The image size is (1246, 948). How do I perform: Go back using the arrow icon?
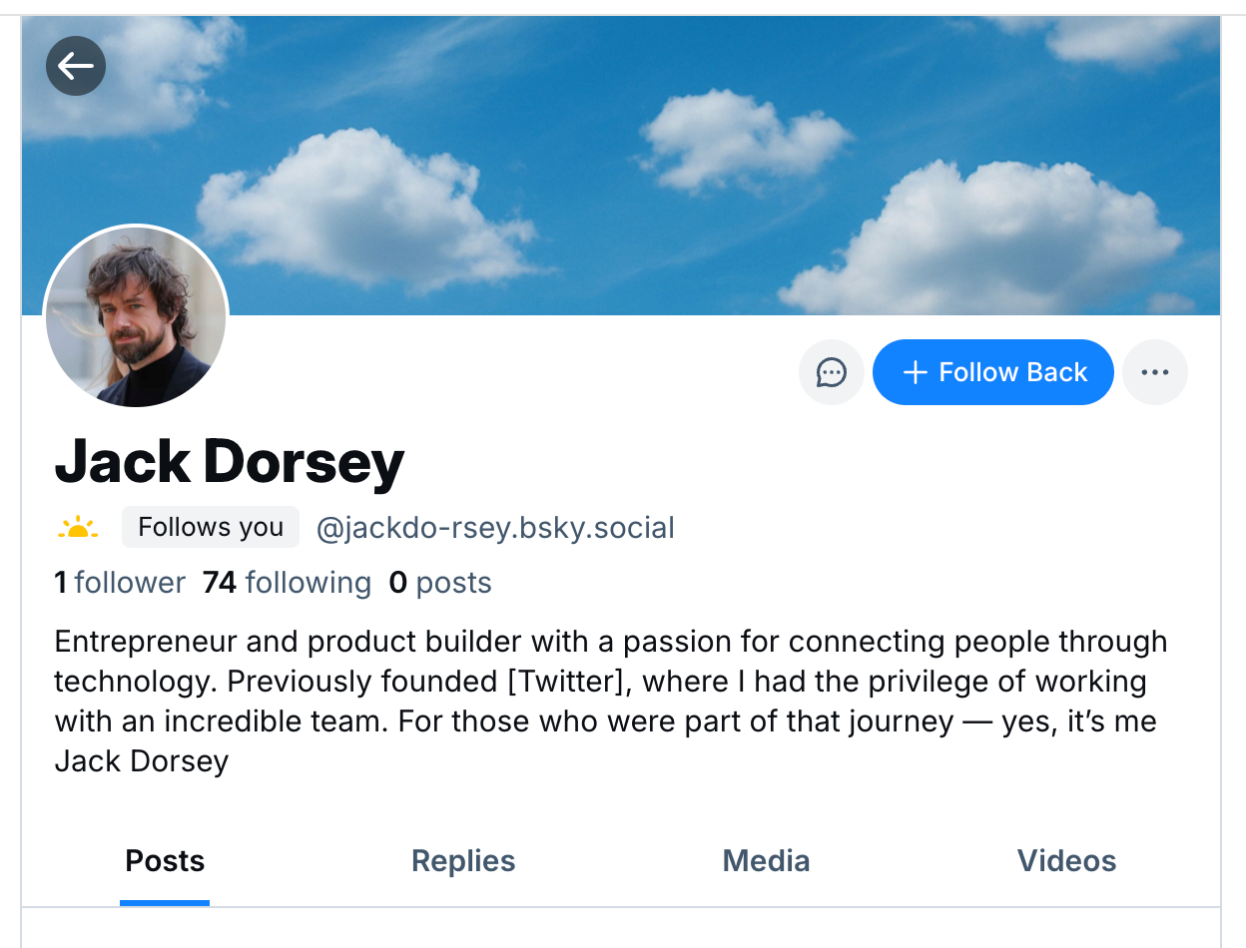pos(76,66)
